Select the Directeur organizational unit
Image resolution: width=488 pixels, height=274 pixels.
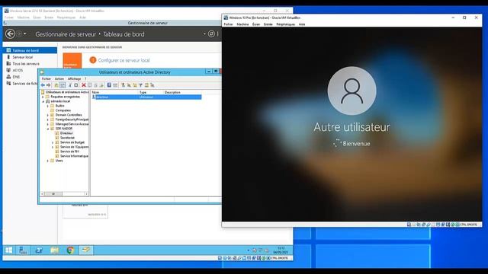(66, 133)
